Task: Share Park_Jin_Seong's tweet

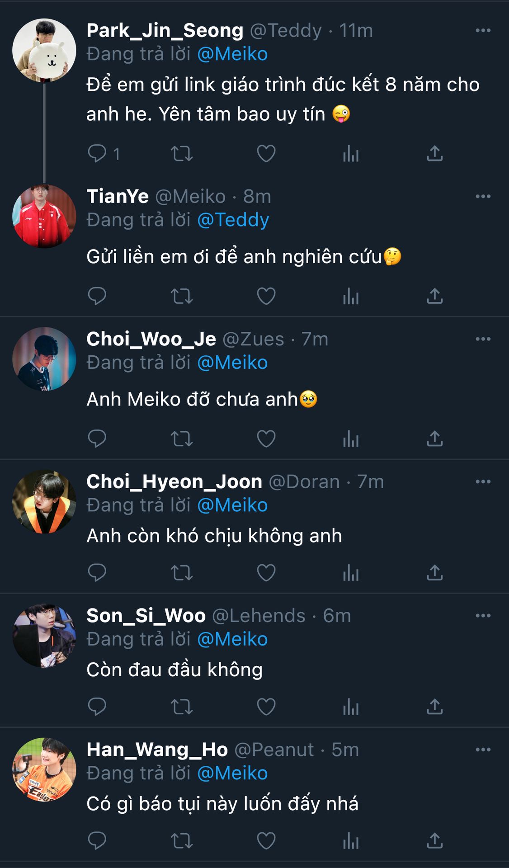Action: (x=434, y=153)
